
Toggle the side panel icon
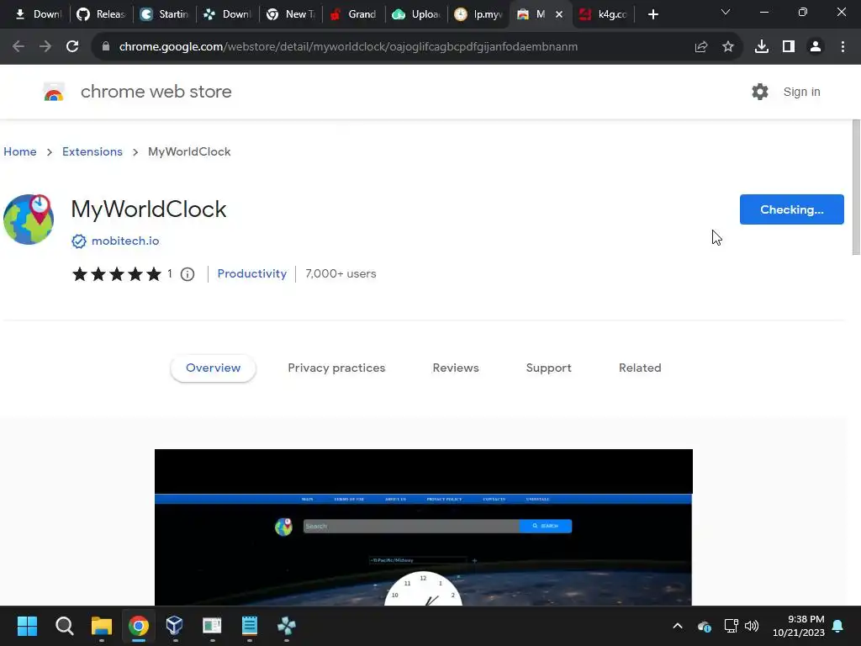789,47
